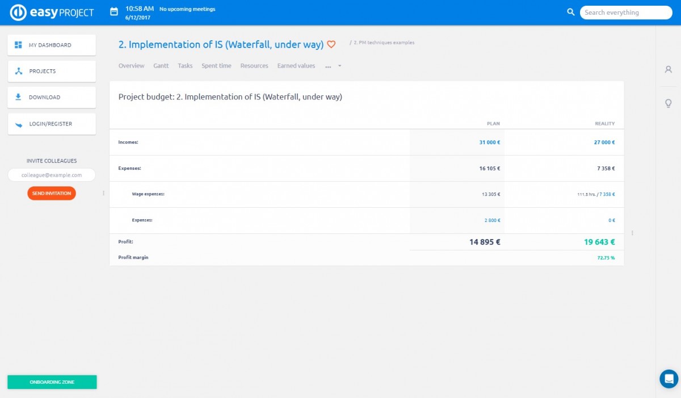Screen dimensions: 681x398
Task: Click the Easy Project logo icon
Action: pos(19,12)
